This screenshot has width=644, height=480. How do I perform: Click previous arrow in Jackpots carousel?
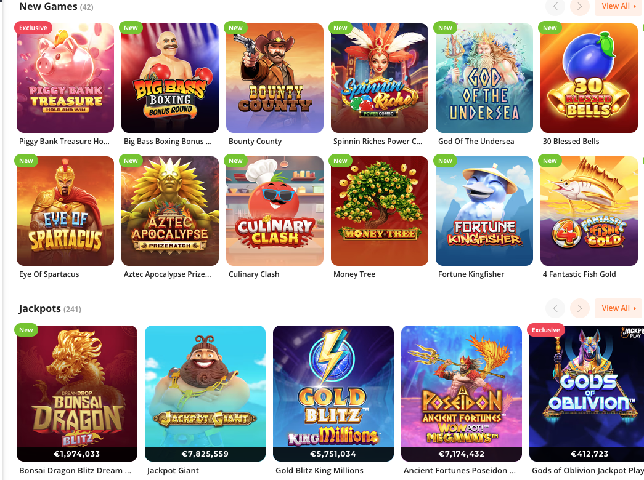click(x=555, y=308)
